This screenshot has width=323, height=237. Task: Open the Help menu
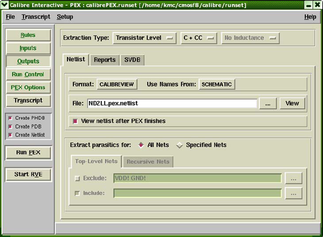point(310,17)
